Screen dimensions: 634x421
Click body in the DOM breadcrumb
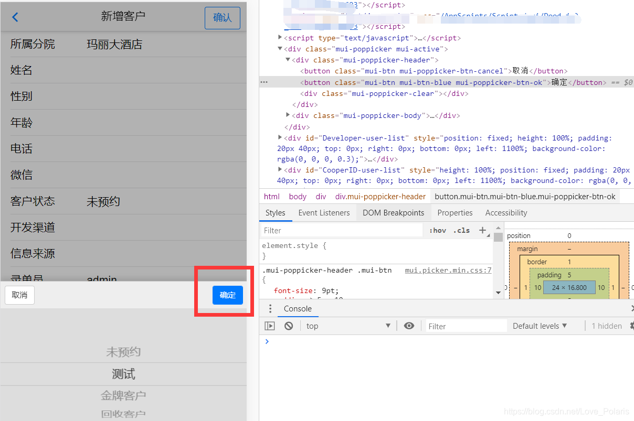pos(298,197)
